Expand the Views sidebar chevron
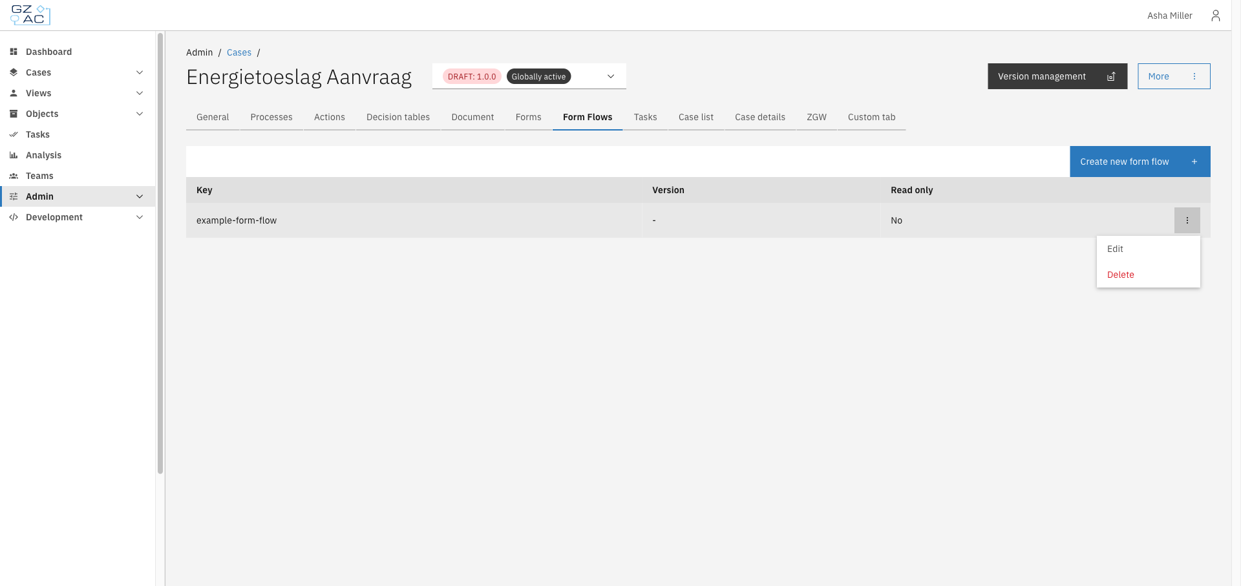1241x586 pixels. tap(140, 93)
